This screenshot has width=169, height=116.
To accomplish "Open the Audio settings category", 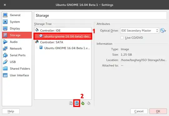I will coord(17,42).
